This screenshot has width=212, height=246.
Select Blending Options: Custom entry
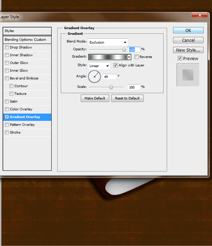point(27,40)
